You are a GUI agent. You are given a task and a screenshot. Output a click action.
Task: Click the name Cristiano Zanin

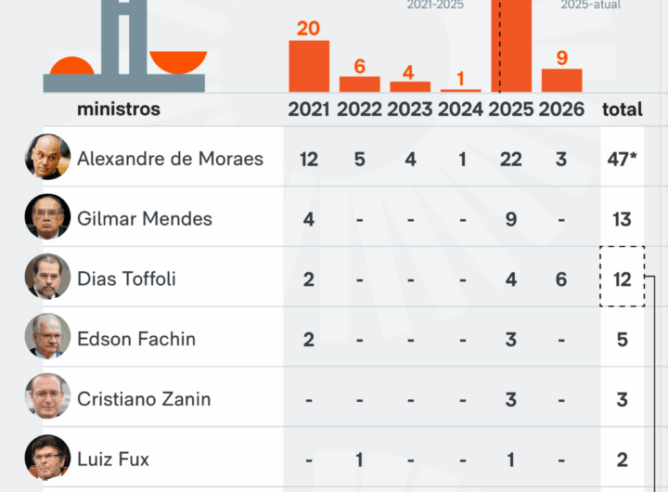coord(144,399)
